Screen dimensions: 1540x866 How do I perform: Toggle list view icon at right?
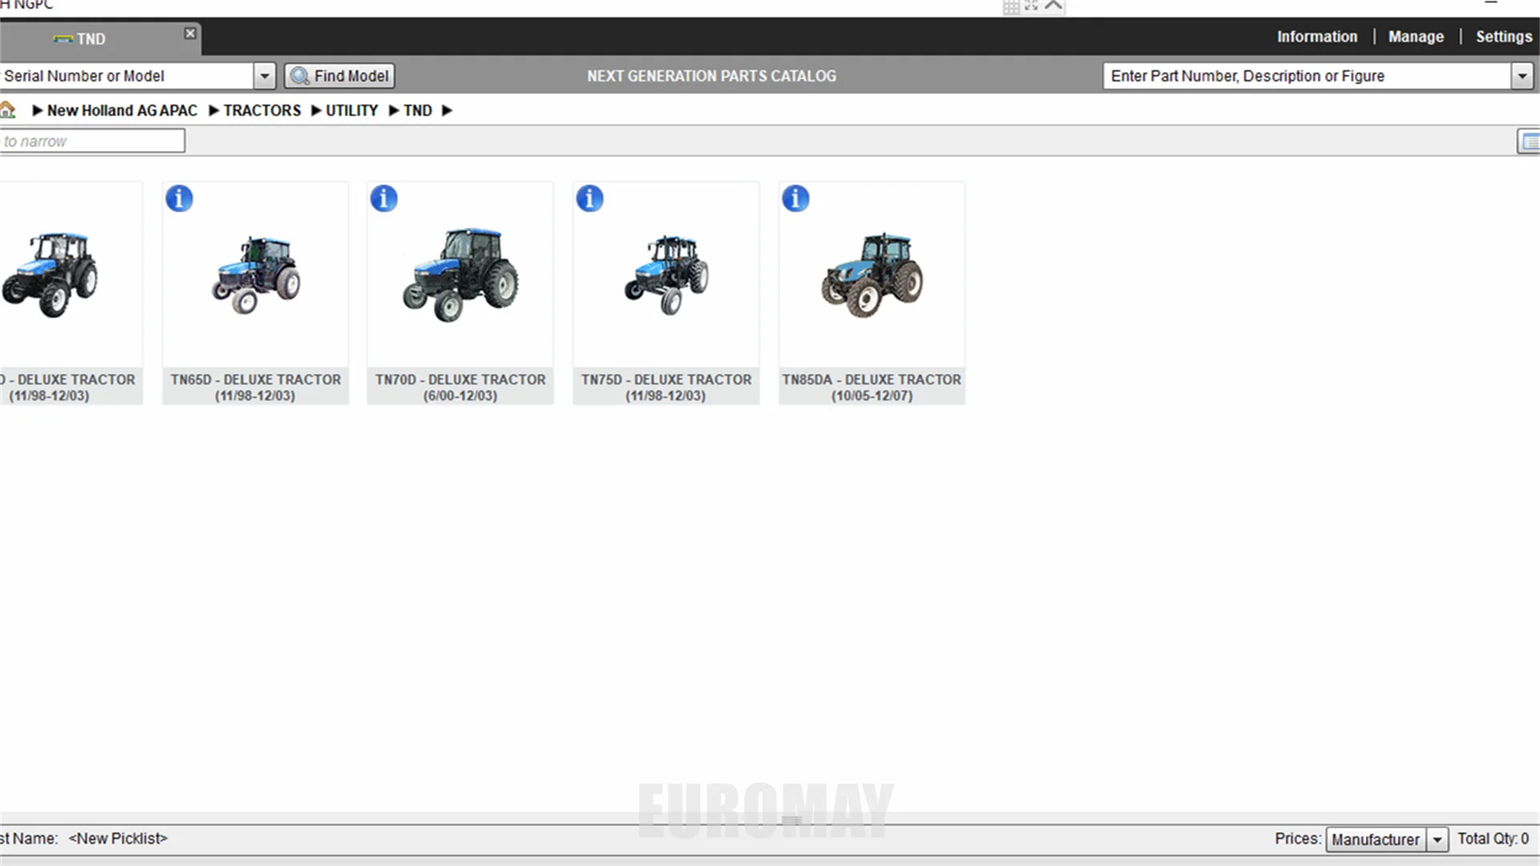point(1528,142)
